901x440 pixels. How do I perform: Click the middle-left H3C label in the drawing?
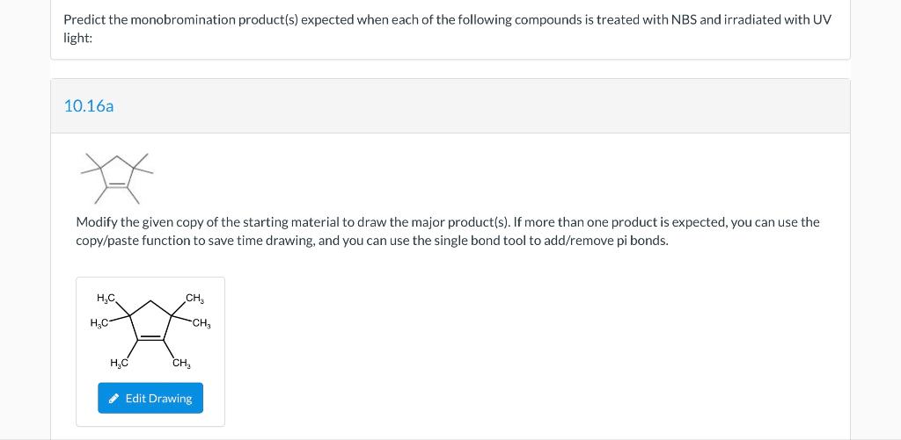tap(99, 323)
